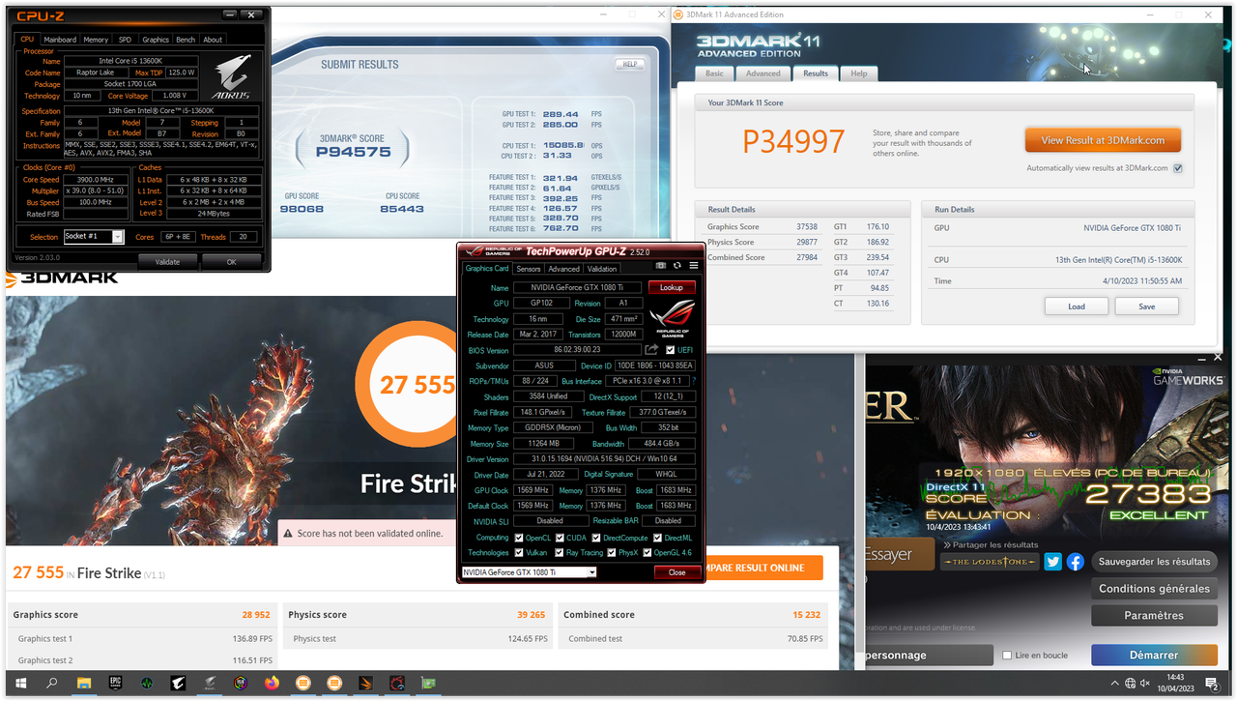
Task: Toggle the OpenGL 4.6 checkbox
Action: point(647,553)
